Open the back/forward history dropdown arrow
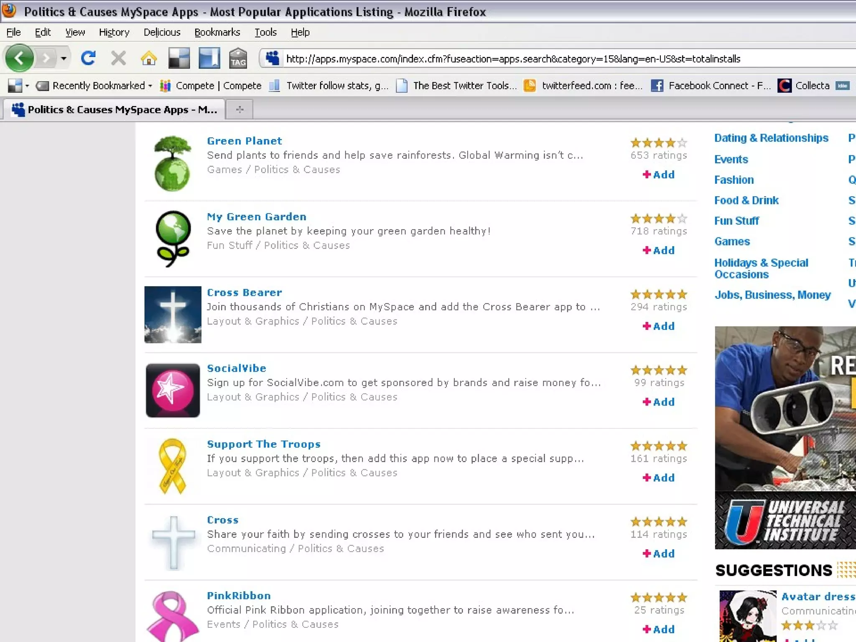The width and height of the screenshot is (856, 642). click(64, 58)
